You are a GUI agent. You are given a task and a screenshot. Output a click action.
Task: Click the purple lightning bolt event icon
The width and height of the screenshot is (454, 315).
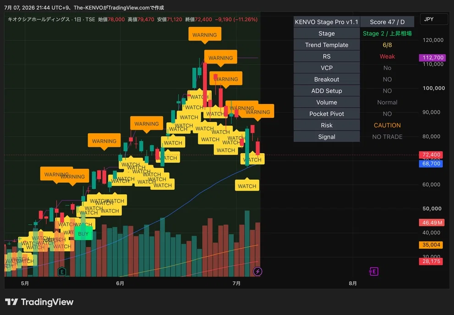(257, 271)
